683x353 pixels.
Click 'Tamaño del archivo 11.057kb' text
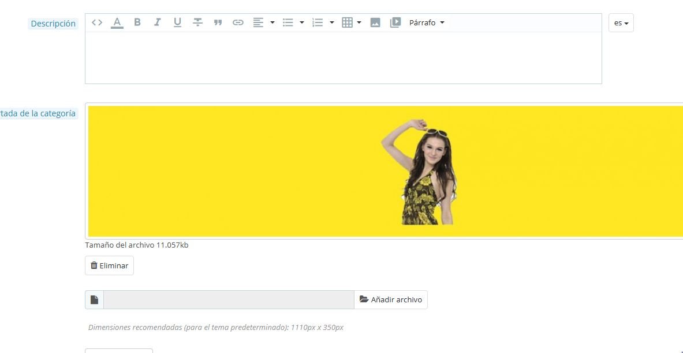point(137,245)
